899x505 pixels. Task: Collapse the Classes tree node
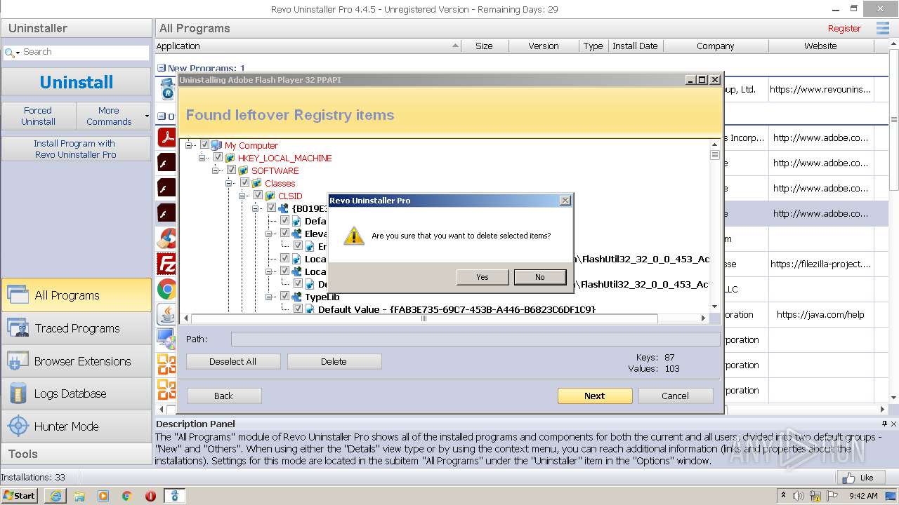point(229,183)
